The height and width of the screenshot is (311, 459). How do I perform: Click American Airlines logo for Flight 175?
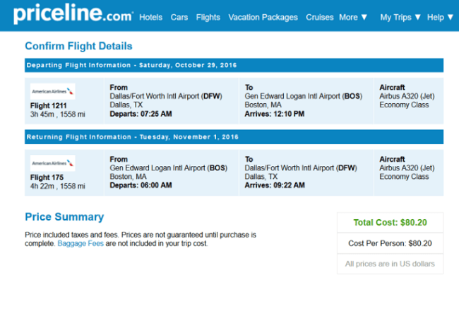[53, 163]
